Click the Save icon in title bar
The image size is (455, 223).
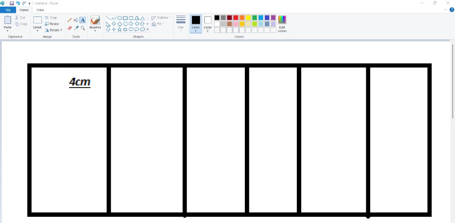[x=12, y=3]
